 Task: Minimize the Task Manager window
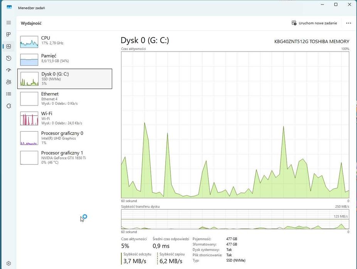click(322, 5)
